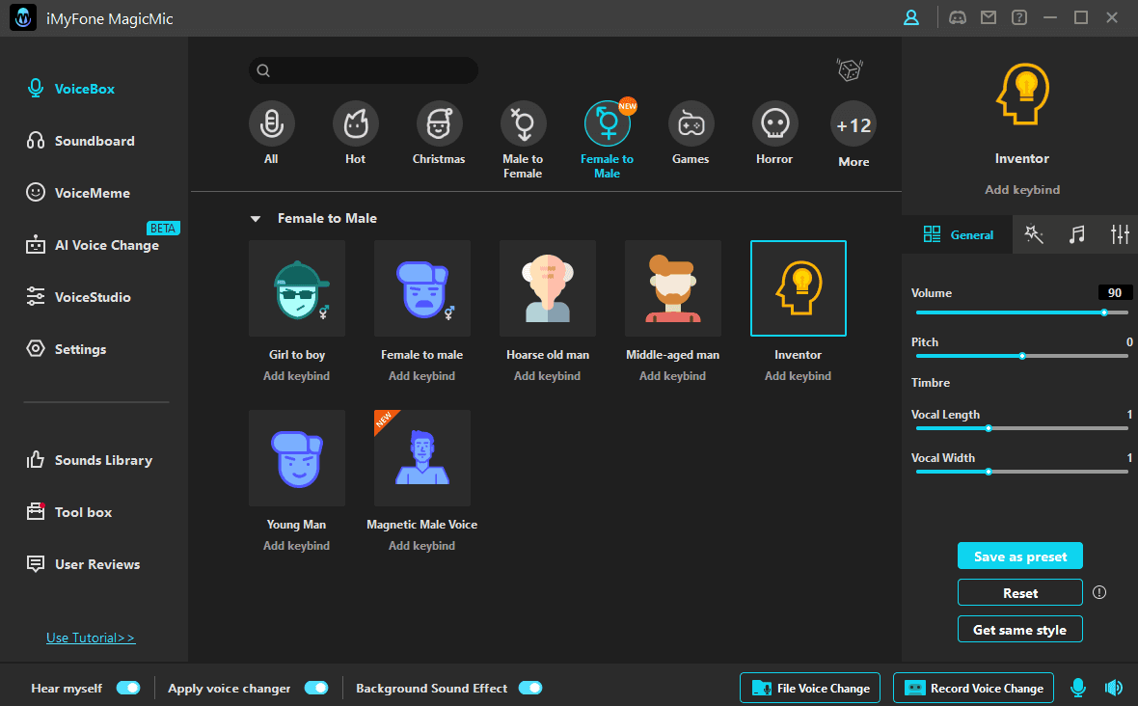1138x706 pixels.
Task: Select the Christmas voices category
Action: click(x=439, y=133)
